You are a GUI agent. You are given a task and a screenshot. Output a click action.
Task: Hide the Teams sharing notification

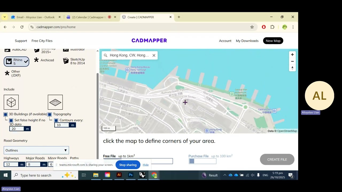(146, 165)
